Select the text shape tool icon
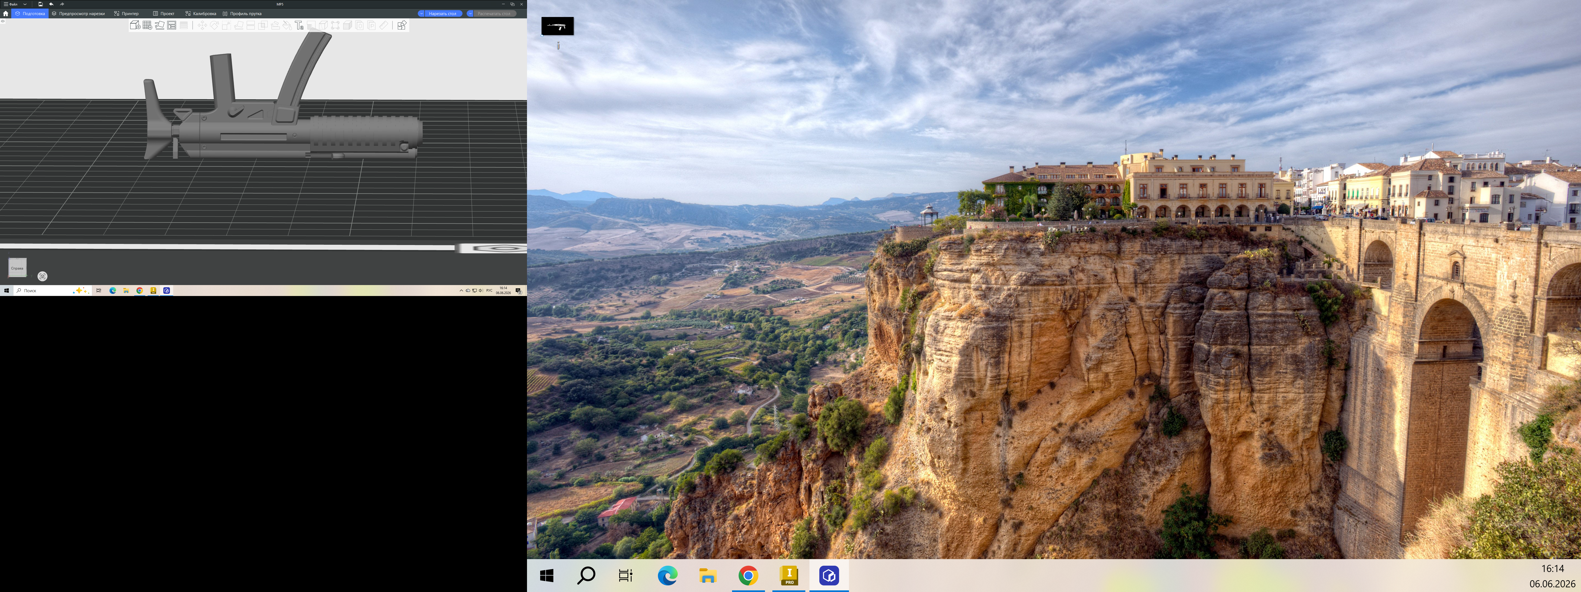1581x592 pixels. tap(299, 25)
